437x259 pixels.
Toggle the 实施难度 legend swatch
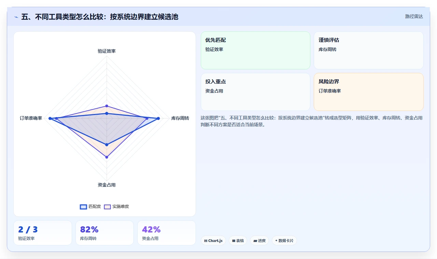[x=107, y=207]
